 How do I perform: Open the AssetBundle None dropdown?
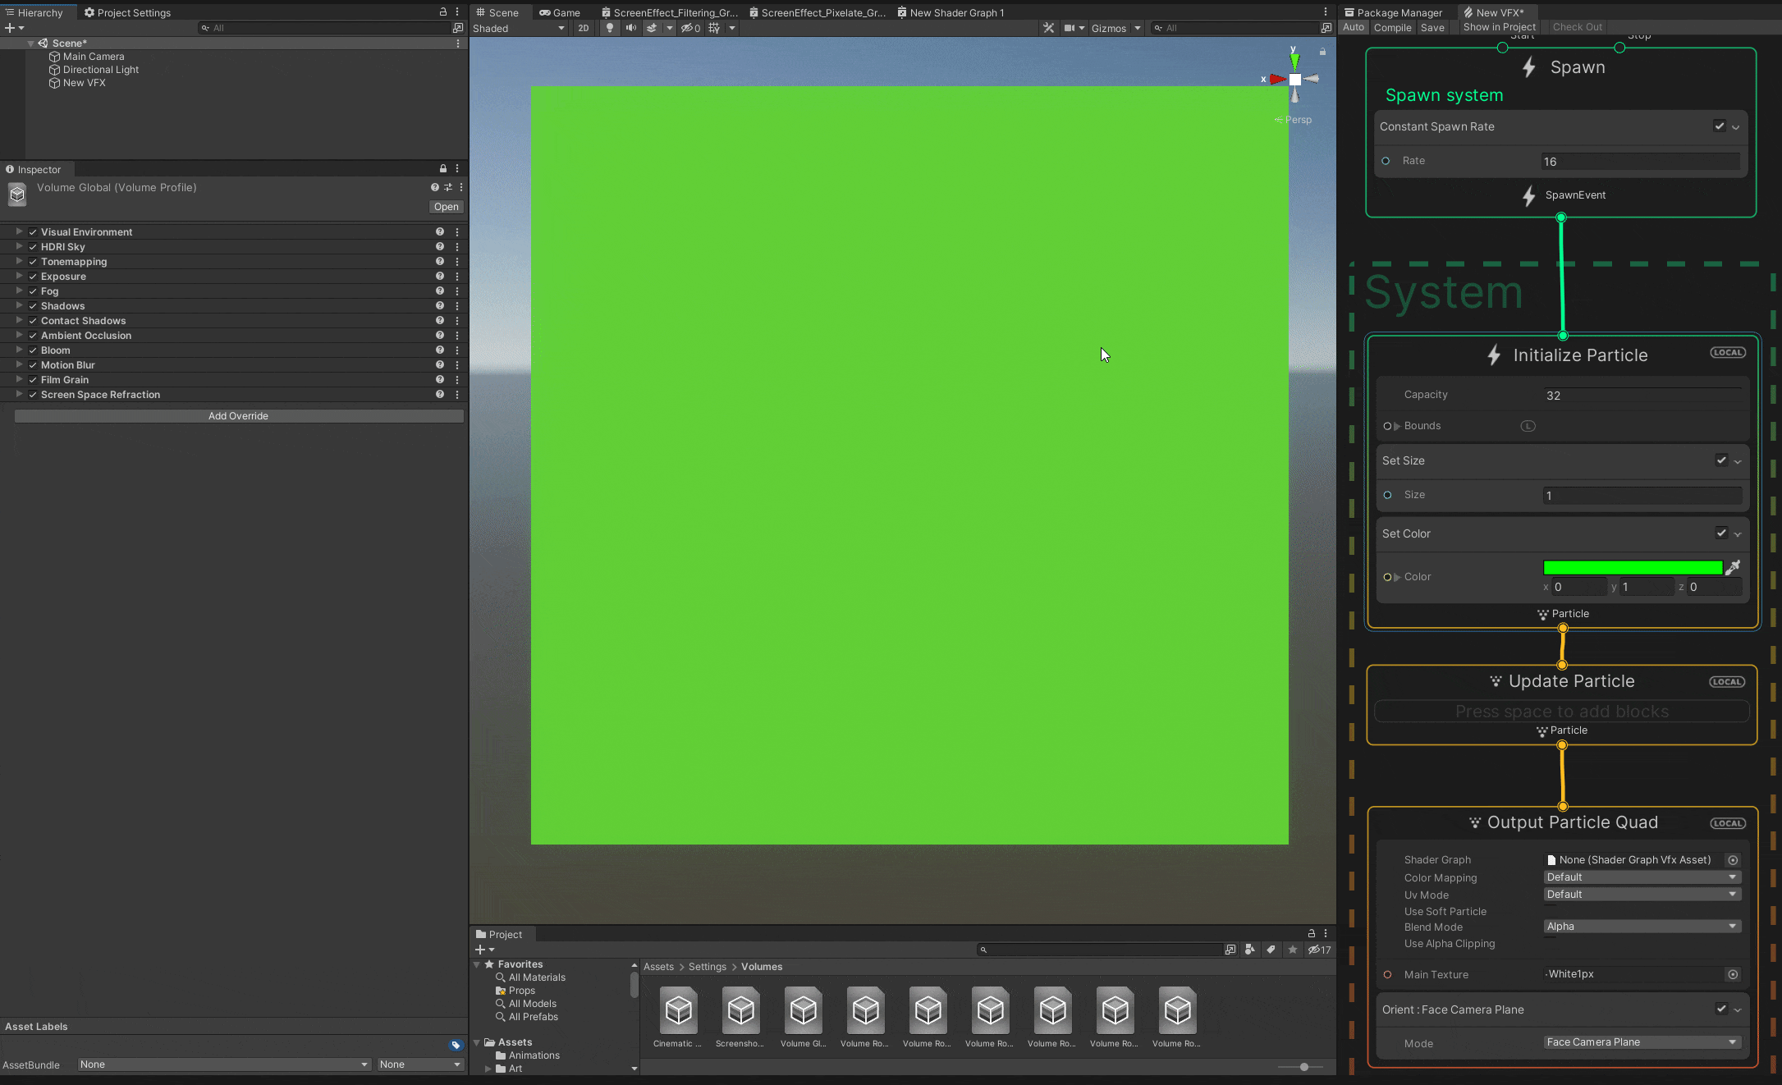pyautogui.click(x=224, y=1064)
